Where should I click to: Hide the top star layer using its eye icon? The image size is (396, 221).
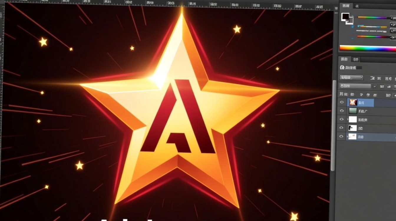point(342,103)
